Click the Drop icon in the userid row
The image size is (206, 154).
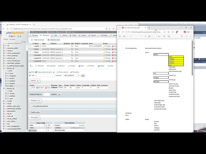click(113, 46)
